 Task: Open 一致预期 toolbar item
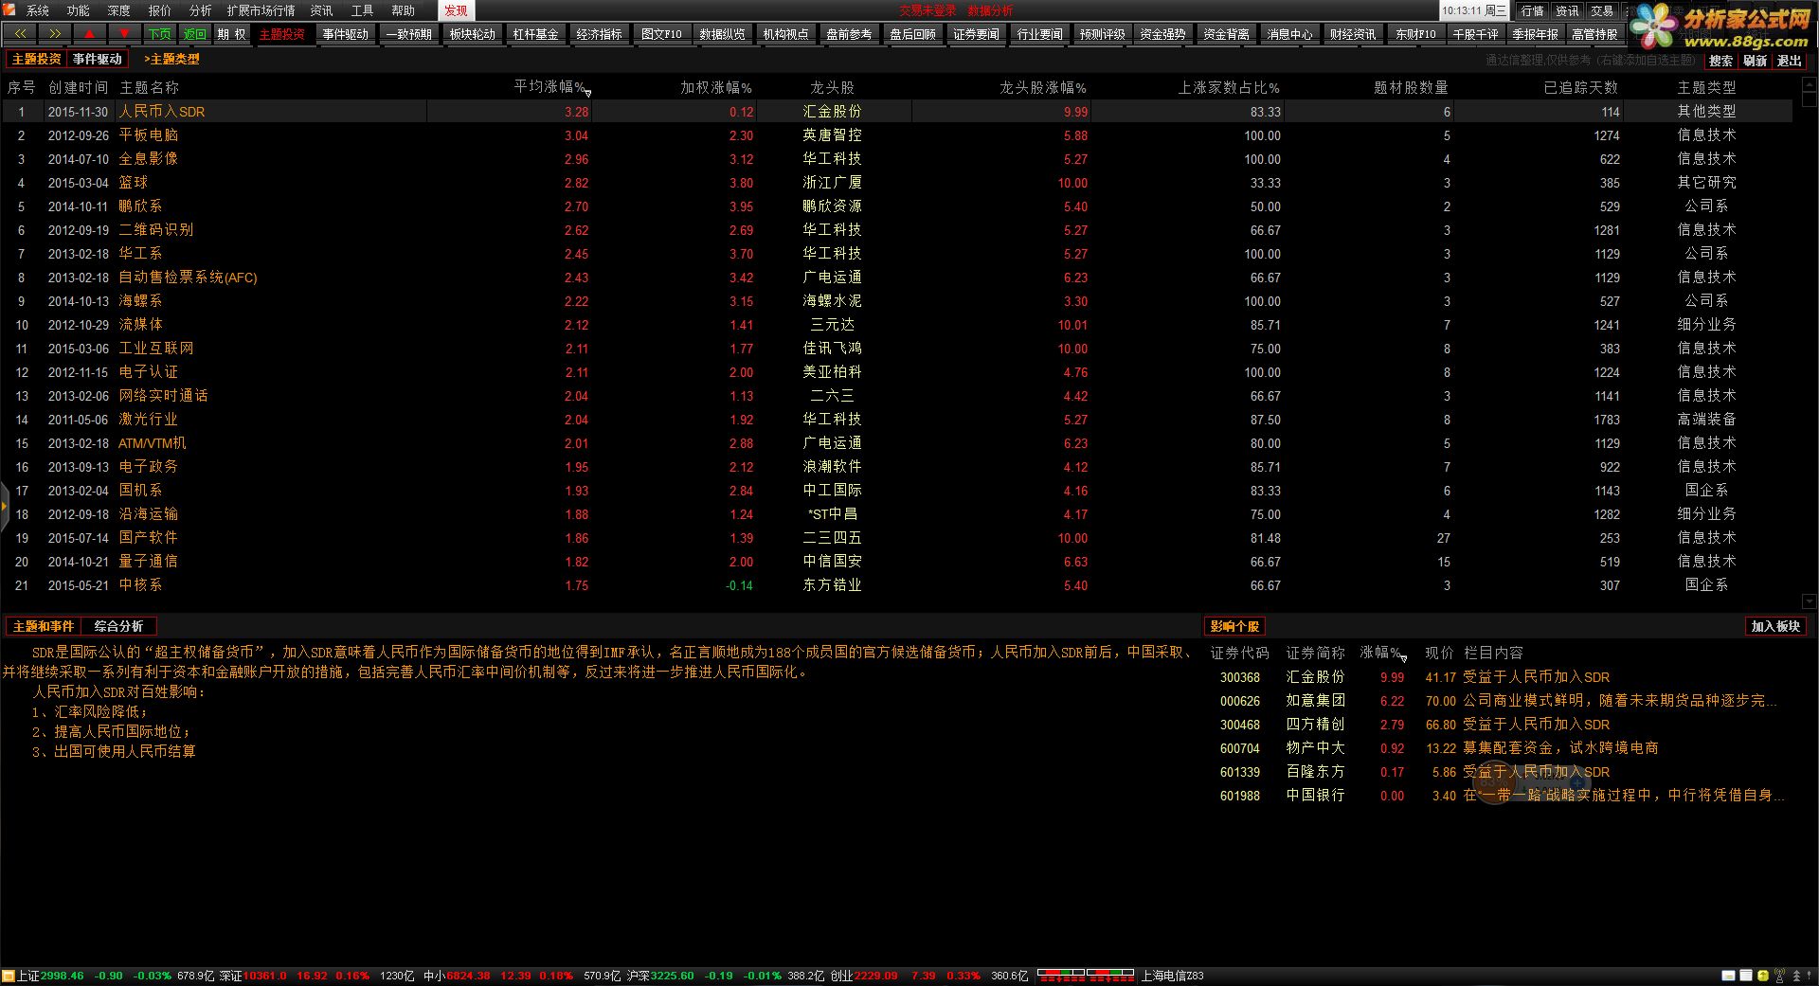click(x=409, y=34)
